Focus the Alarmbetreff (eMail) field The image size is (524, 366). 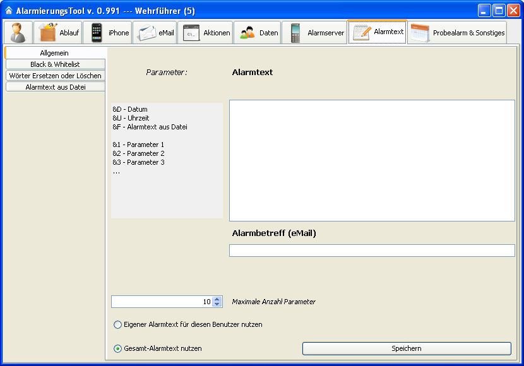[372, 251]
